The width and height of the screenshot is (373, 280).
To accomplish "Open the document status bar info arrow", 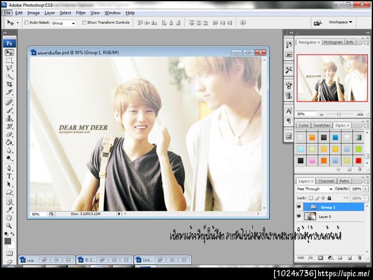I will coord(119,214).
